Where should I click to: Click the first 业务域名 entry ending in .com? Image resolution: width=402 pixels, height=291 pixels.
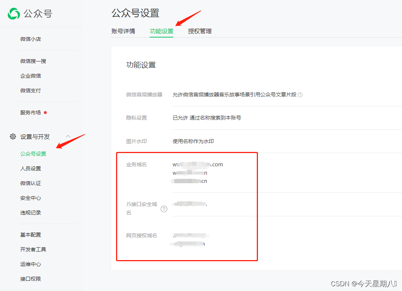[197, 164]
